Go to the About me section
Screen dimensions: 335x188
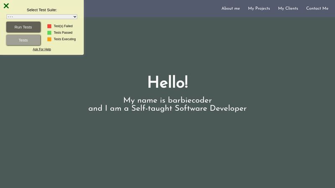(x=231, y=8)
